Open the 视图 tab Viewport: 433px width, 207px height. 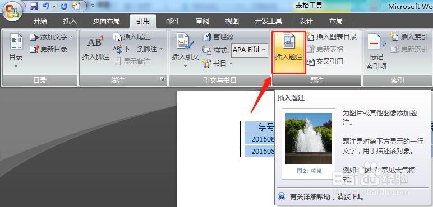232,21
